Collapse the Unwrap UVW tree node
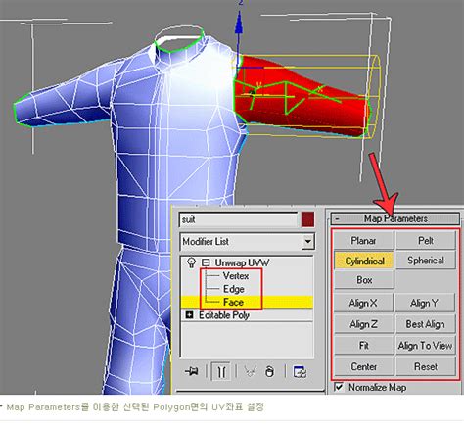The height and width of the screenshot is (429, 464). [206, 262]
